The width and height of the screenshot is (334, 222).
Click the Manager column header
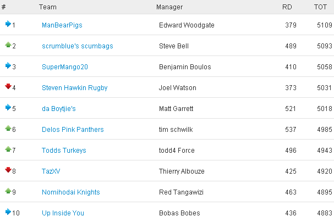pyautogui.click(x=169, y=7)
